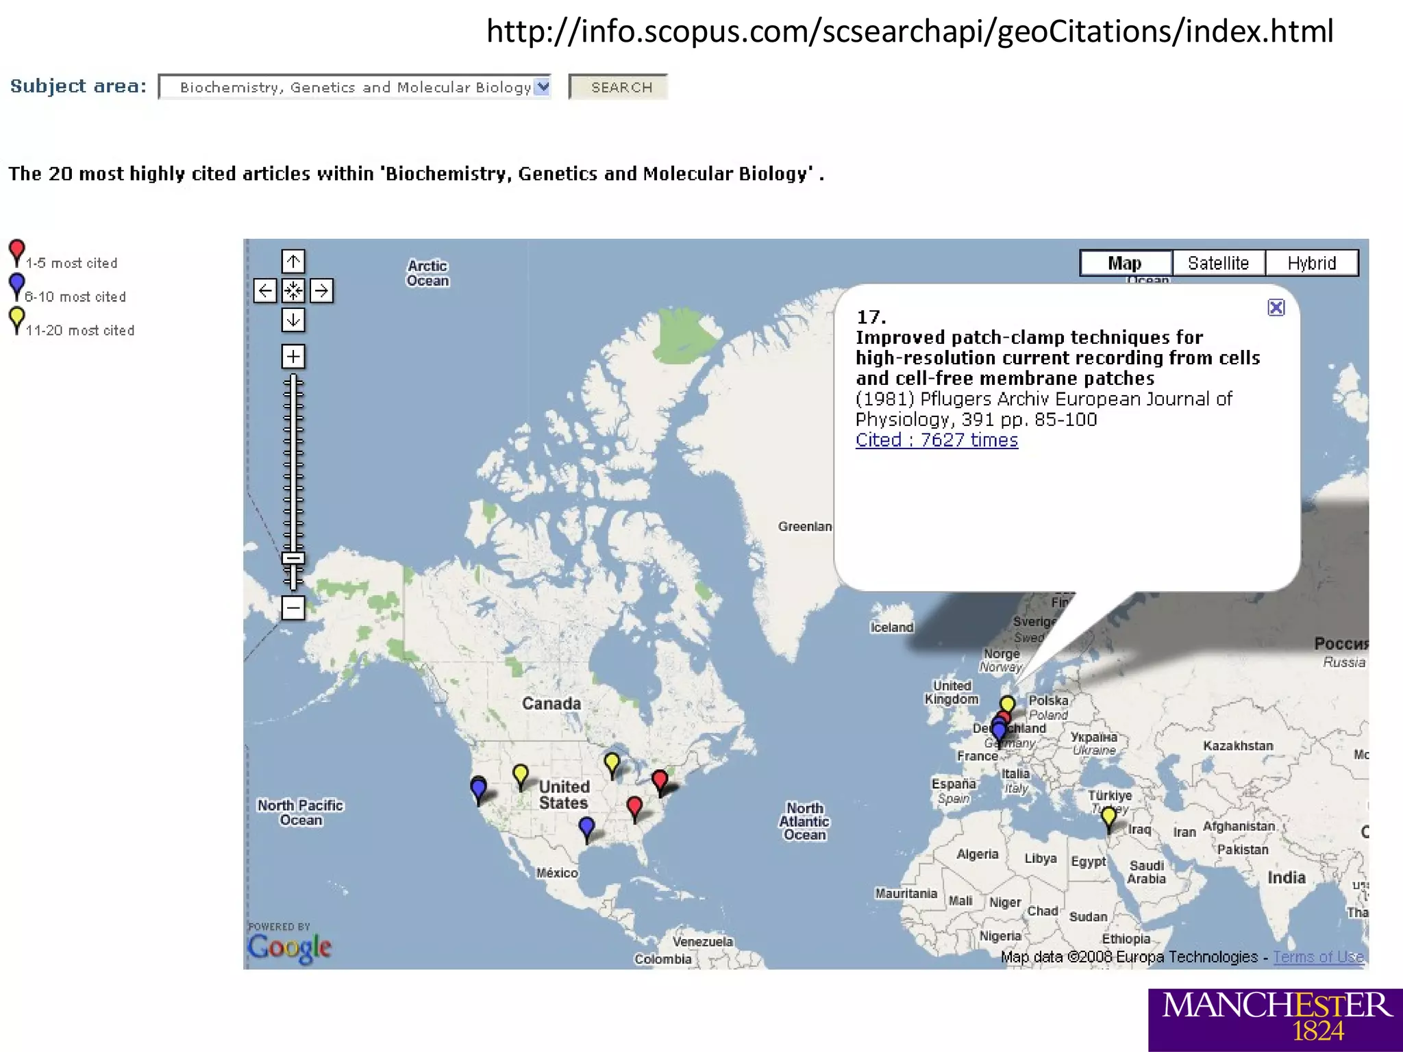Click the 'Venezuela' map label
The width and height of the screenshot is (1403, 1052).
click(x=703, y=942)
